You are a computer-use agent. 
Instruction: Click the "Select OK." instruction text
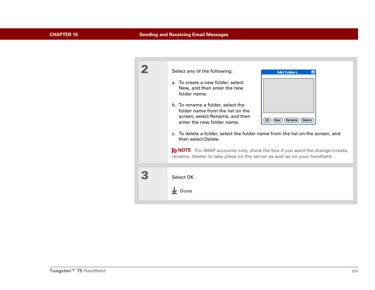tap(183, 177)
